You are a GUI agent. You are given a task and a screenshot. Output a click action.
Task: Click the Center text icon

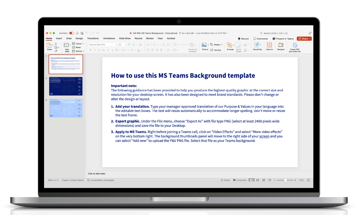pos(153,50)
